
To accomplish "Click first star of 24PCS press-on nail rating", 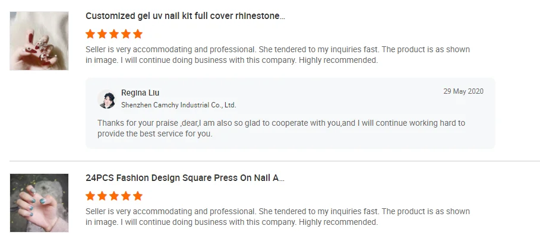I will (x=90, y=196).
